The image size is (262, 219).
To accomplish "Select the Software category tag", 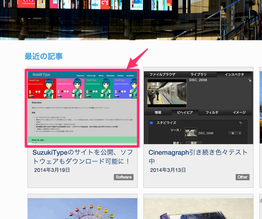I will pos(124,177).
